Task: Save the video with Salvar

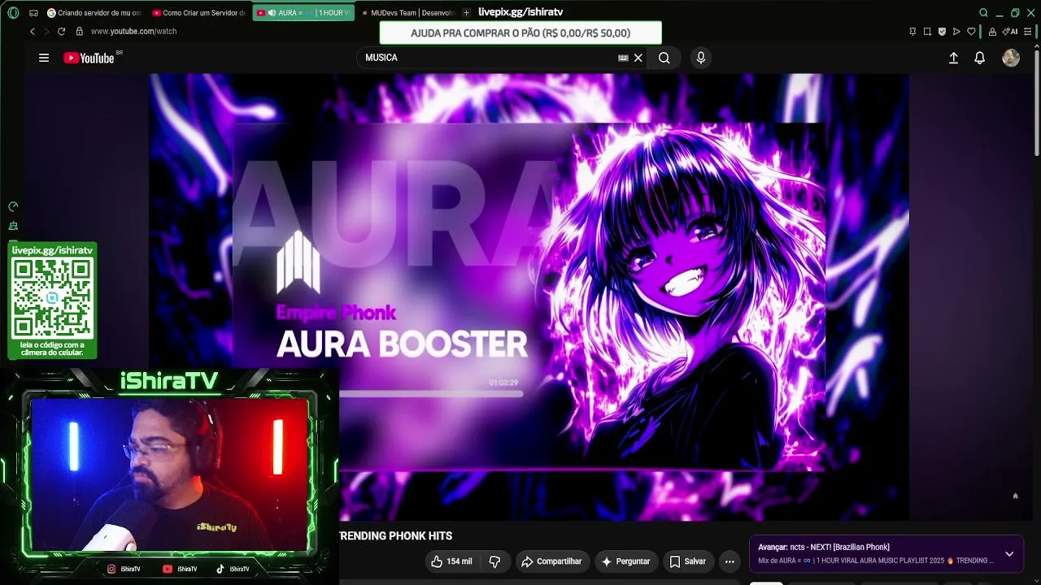Action: (687, 561)
